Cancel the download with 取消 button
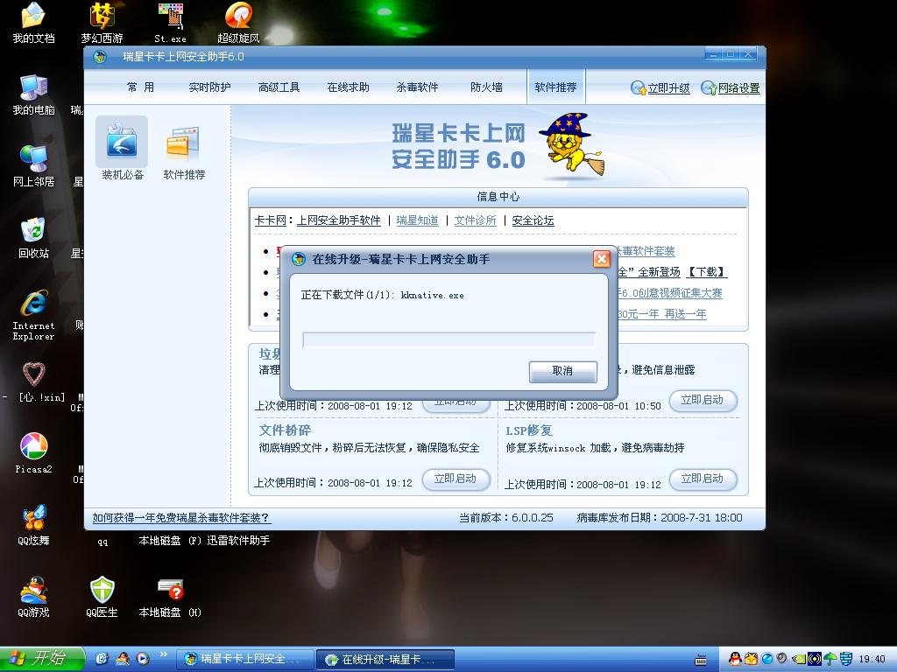Screen dimensions: 897x672 click(x=563, y=371)
